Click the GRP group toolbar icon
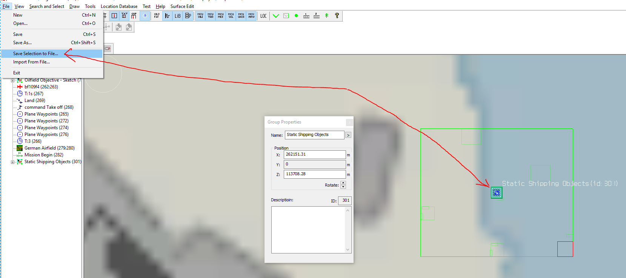This screenshot has height=278, width=626. 134,16
